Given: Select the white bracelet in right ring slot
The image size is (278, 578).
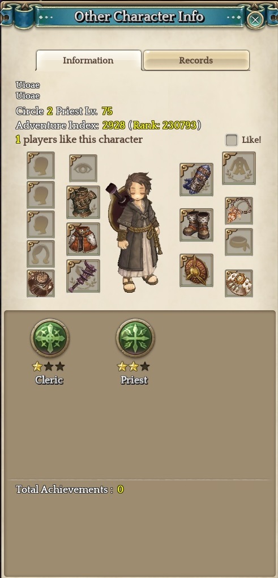Looking at the screenshot, I should point(239,283).
